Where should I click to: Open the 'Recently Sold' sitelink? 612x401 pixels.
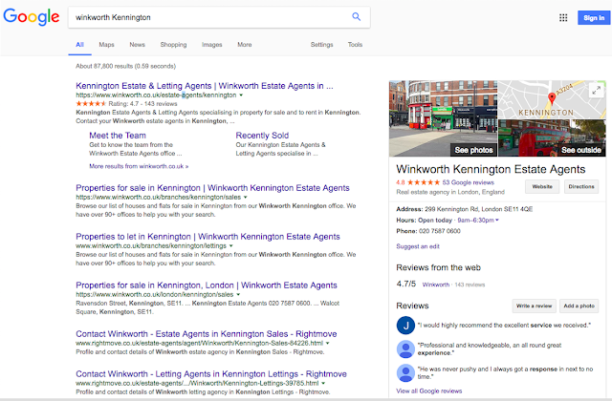pos(262,136)
